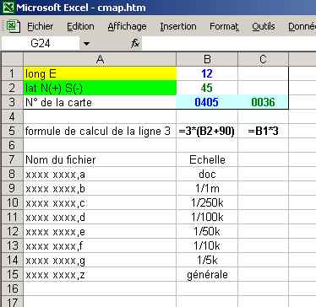Select cell B2 with value 45
This screenshot has height=307, width=316.
(x=207, y=88)
